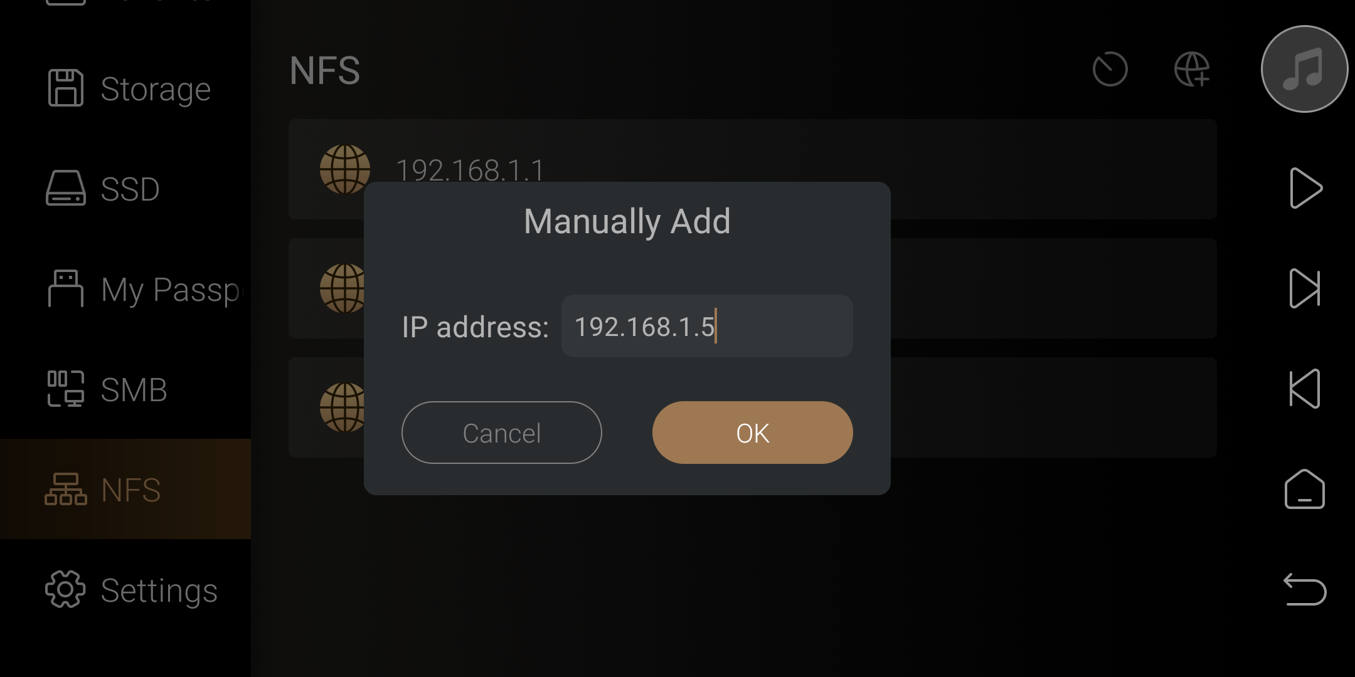The width and height of the screenshot is (1355, 677).
Task: Open the now playing music note button
Action: point(1305,69)
